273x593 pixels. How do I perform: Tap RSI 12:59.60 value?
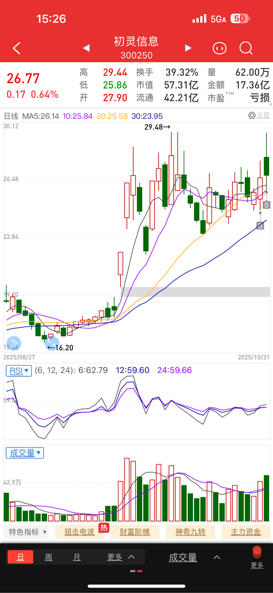click(133, 370)
